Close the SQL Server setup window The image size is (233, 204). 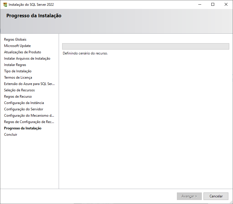pos(226,4)
